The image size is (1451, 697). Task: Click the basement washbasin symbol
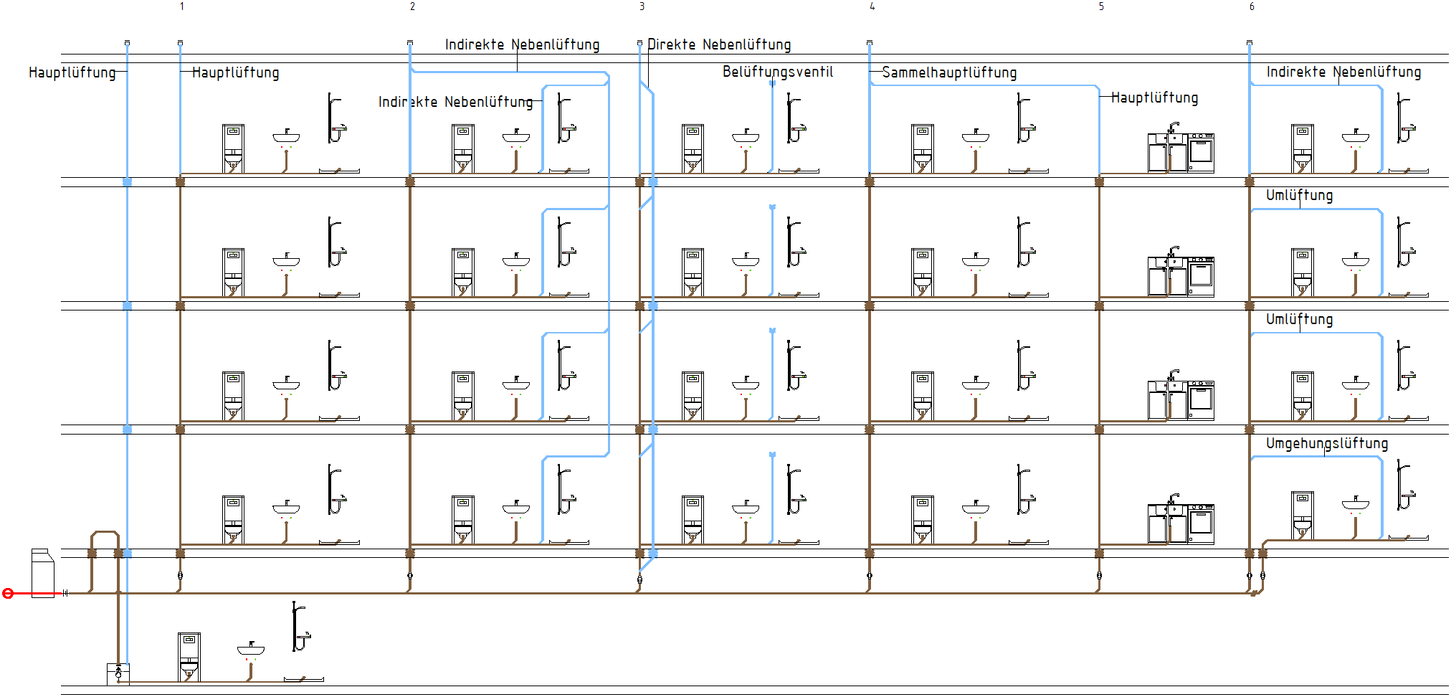[251, 650]
